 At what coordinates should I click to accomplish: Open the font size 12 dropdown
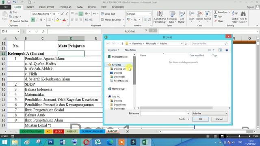pyautogui.click(x=58, y=14)
